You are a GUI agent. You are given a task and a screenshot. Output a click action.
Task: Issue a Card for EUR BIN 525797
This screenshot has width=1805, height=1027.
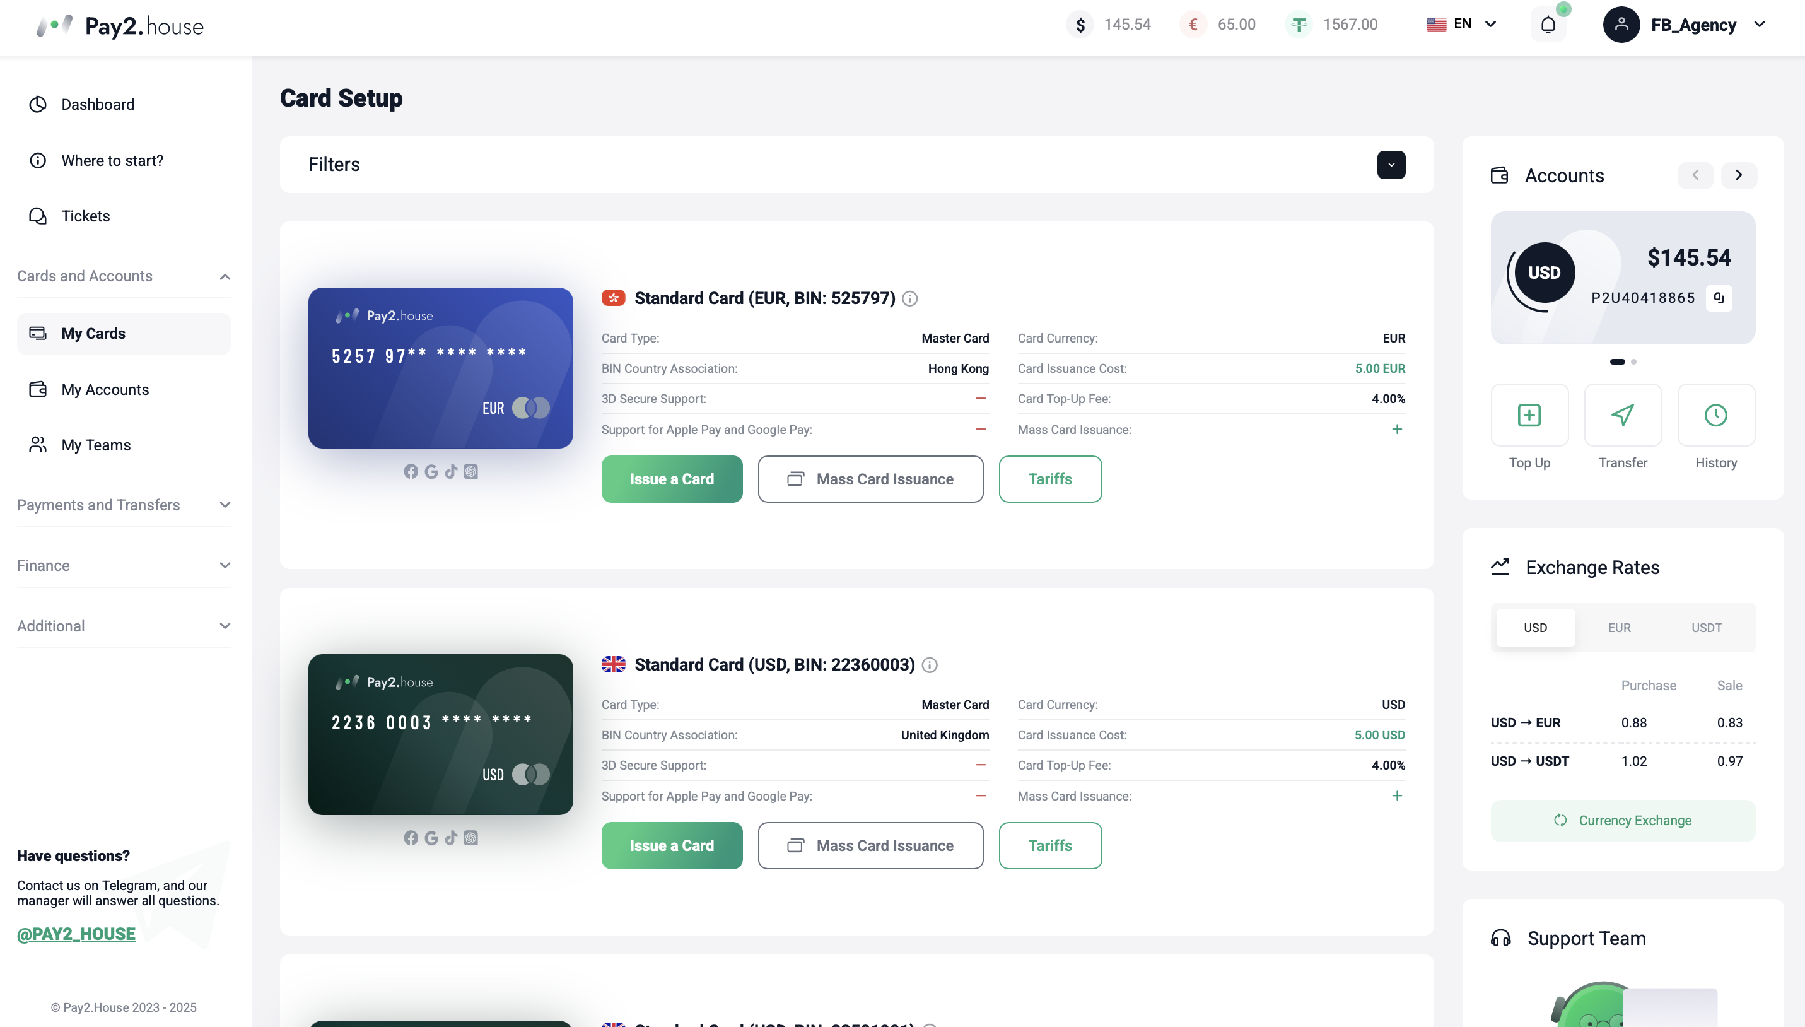point(671,479)
